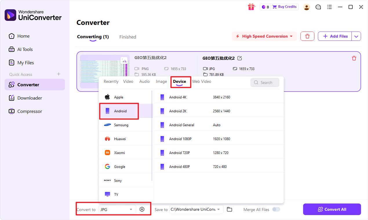
Task: Switch to the Image format tab
Action: 161,82
